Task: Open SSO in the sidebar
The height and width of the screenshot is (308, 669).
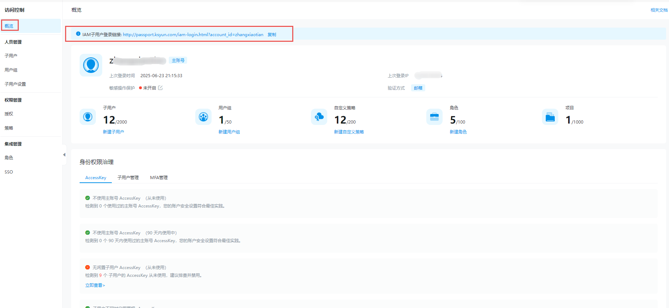Action: coord(9,172)
